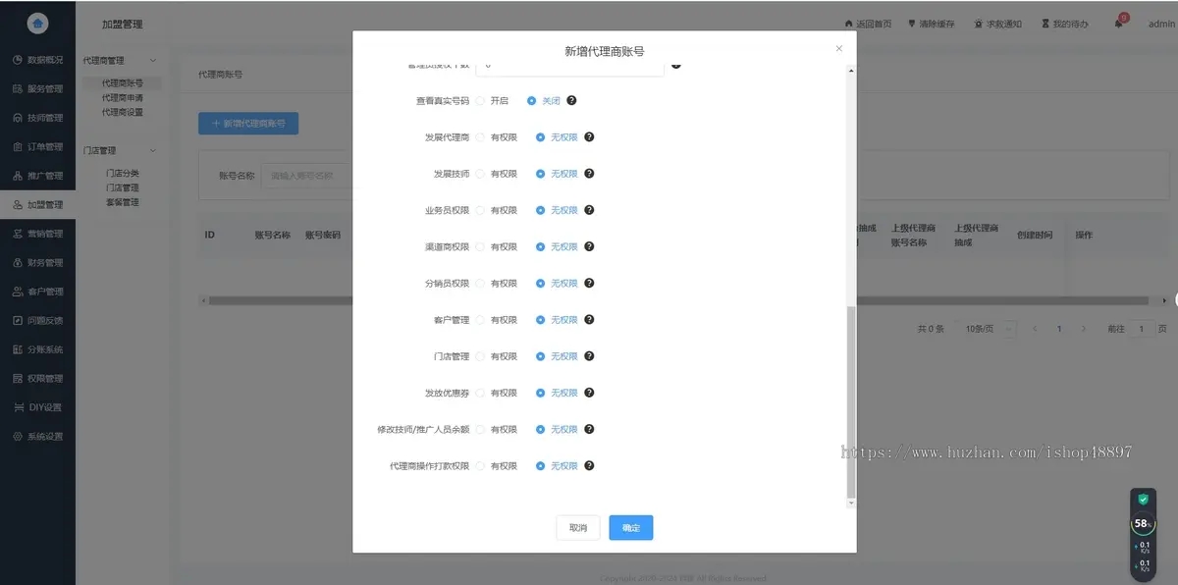The height and width of the screenshot is (585, 1178).
Task: Click the 取消 cancel button
Action: tap(577, 527)
